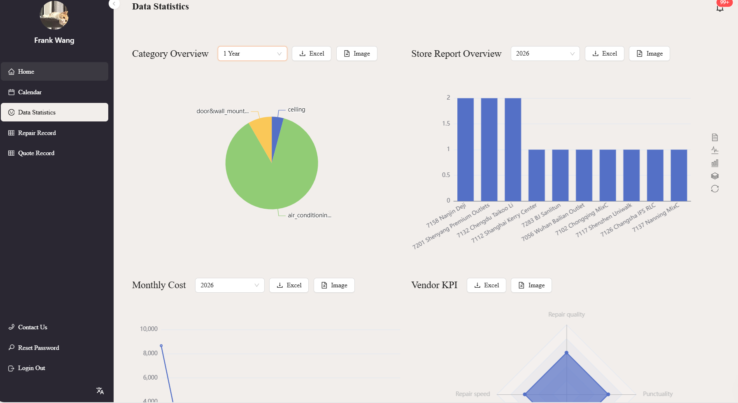Click Login Out to sign out

click(x=54, y=368)
